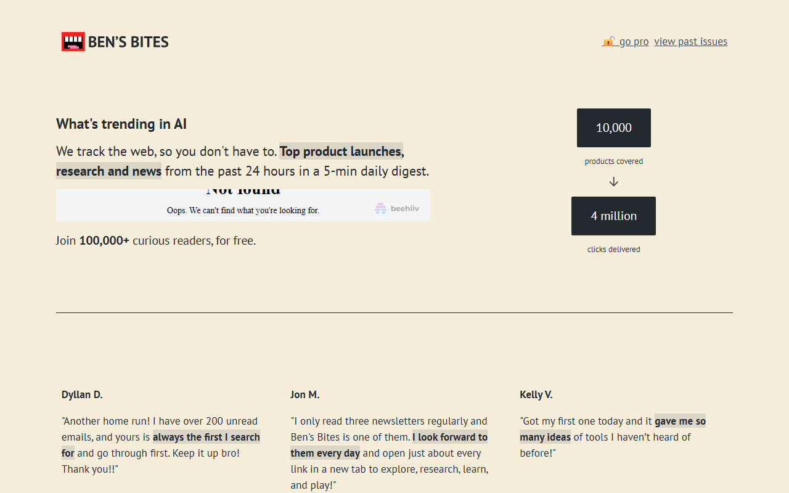Click the unlocked padlock icon beside go pro
Screen dimensions: 789x493
tap(608, 41)
